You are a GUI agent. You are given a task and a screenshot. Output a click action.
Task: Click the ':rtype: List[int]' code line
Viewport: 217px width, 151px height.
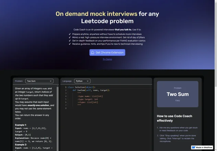(x=88, y=102)
